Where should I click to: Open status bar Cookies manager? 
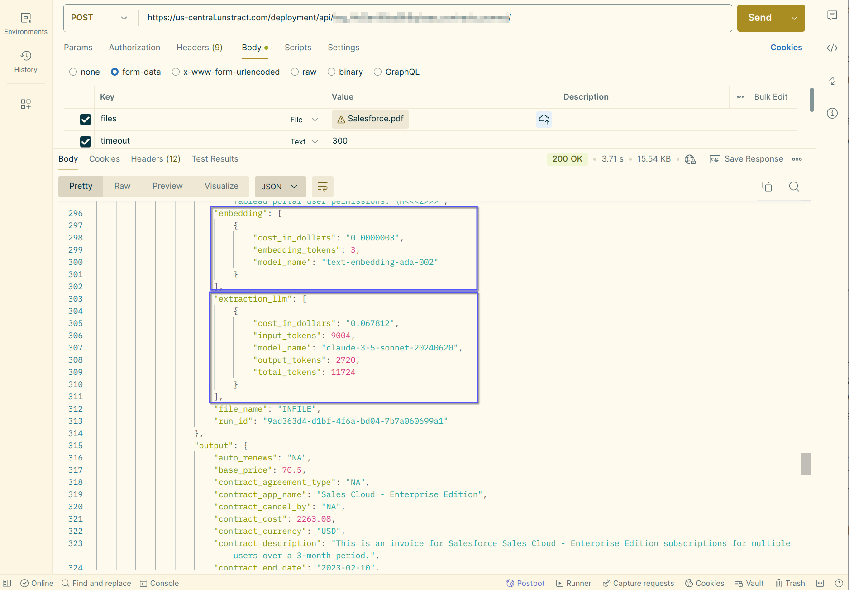(x=705, y=583)
